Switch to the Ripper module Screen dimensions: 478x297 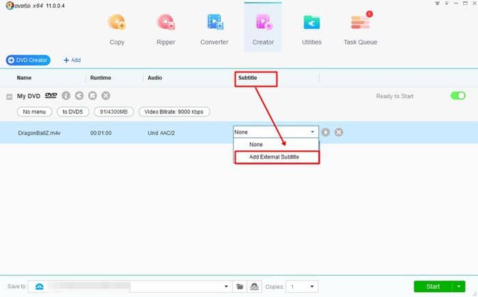coord(166,29)
